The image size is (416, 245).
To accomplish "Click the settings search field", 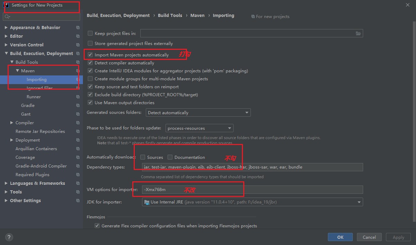I will [x=41, y=17].
